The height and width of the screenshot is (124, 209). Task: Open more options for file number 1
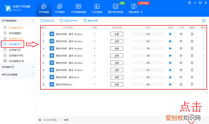[203, 34]
